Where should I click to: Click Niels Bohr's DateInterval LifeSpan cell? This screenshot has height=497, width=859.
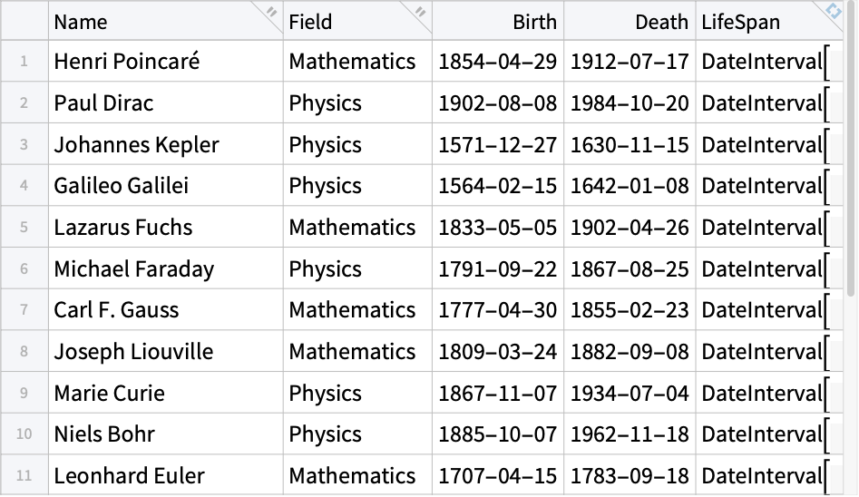point(769,434)
